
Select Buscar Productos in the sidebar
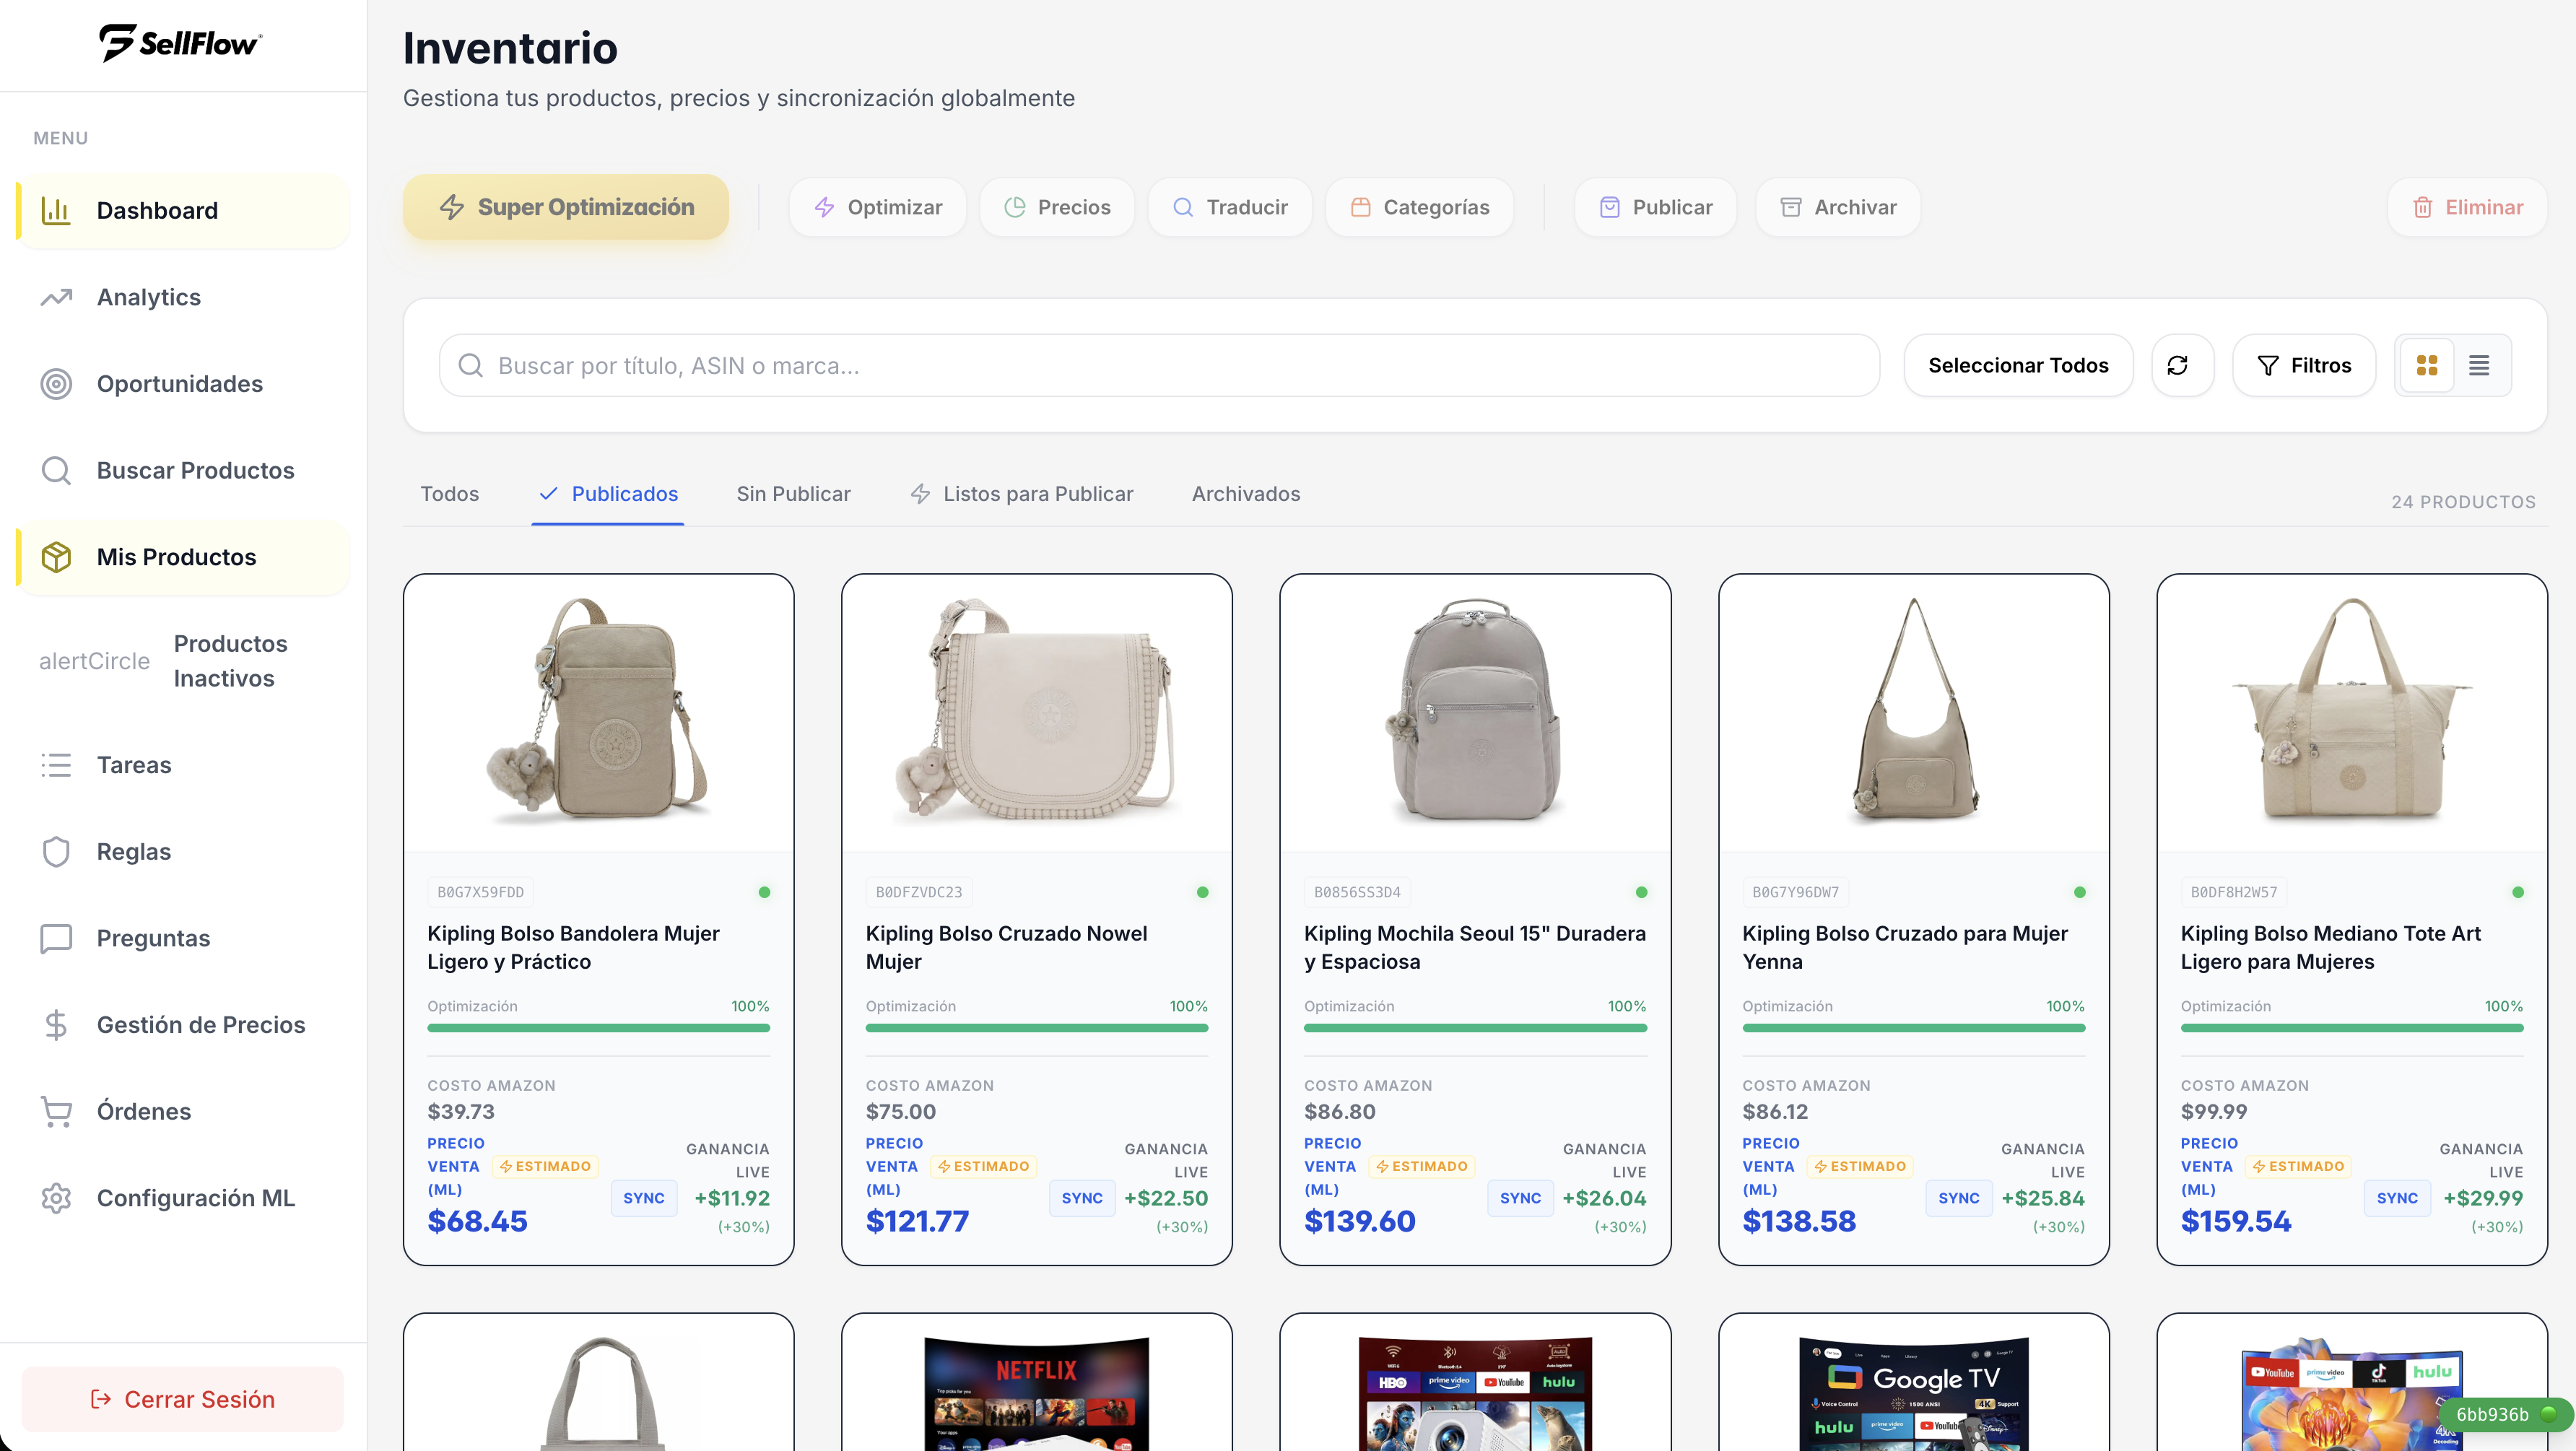click(x=195, y=470)
